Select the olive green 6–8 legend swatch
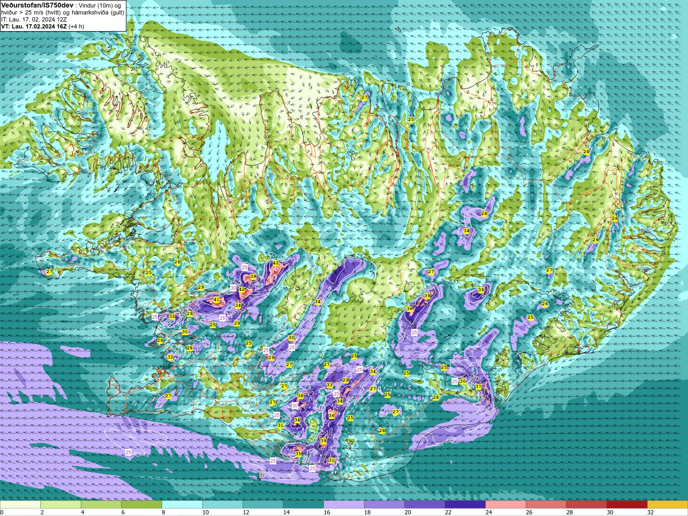Viewport: 688px width, 516px height. click(141, 505)
